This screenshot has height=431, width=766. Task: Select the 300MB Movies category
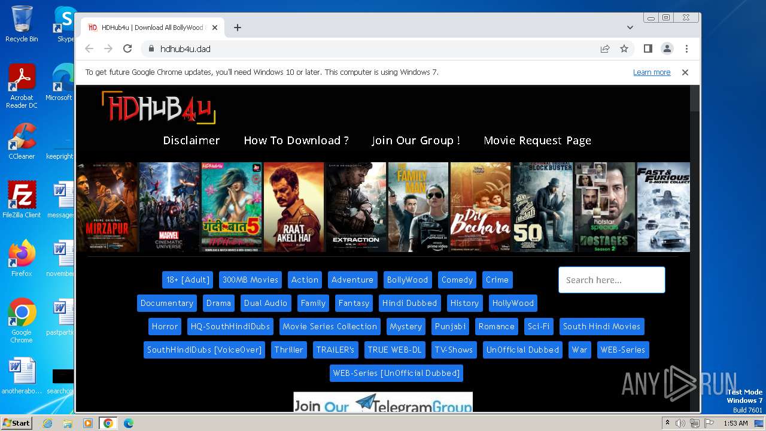pyautogui.click(x=250, y=280)
